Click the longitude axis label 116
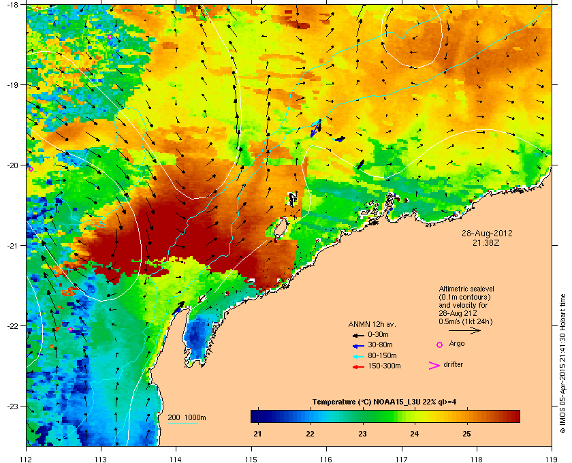The image size is (572, 463). (326, 460)
